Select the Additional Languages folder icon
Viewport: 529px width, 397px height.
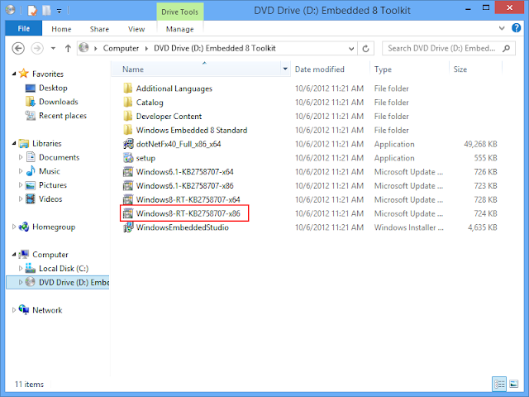(x=128, y=88)
